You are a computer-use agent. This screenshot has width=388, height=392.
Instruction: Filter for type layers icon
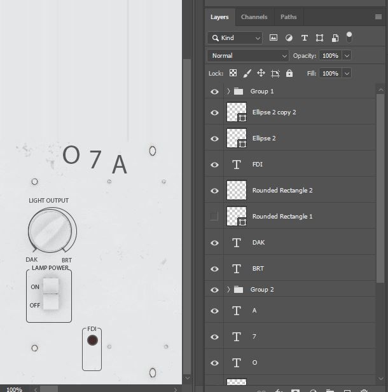tap(305, 37)
